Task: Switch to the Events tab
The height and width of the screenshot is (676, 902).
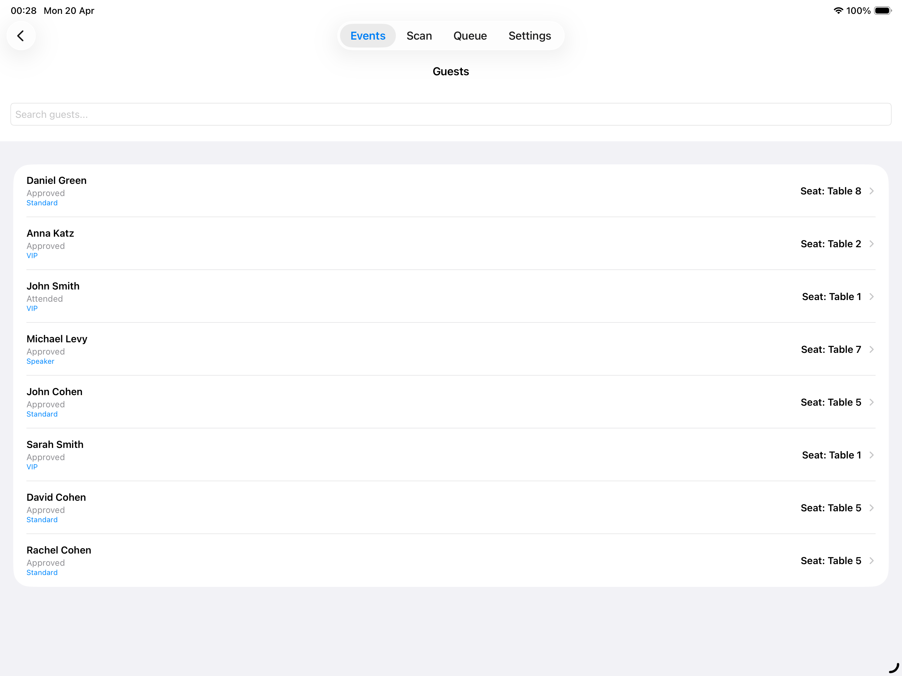Action: click(368, 36)
